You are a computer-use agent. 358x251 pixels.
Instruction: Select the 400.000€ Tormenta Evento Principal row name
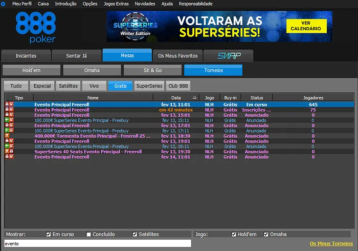93,136
